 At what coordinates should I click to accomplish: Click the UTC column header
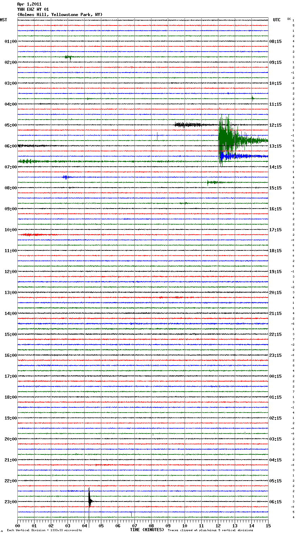point(276,20)
